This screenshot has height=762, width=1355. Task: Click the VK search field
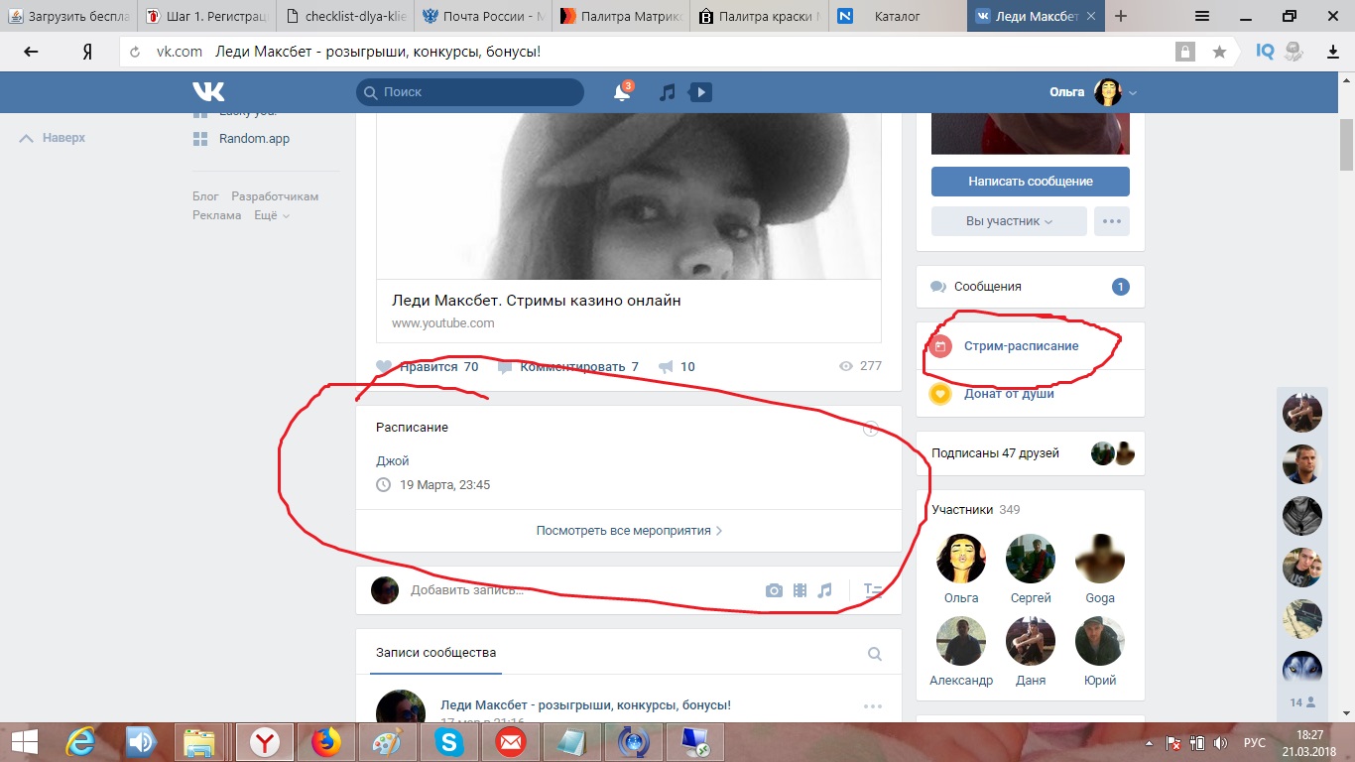point(470,92)
